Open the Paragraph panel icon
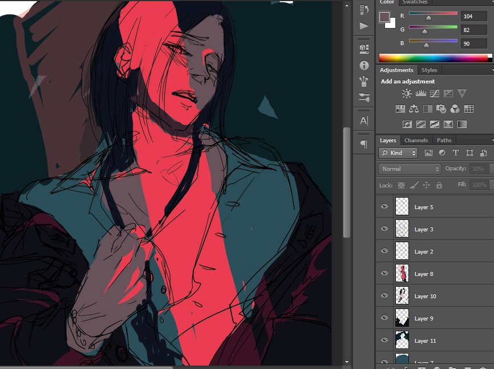 click(x=364, y=144)
